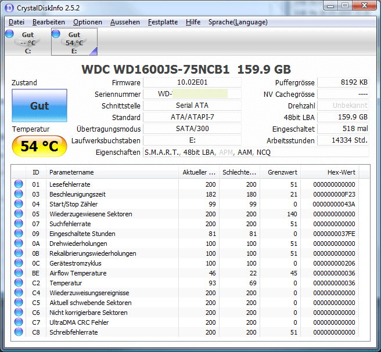Click the Puffergrösse value 8192 KB
Image resolution: width=381 pixels, height=352 pixels.
point(343,82)
